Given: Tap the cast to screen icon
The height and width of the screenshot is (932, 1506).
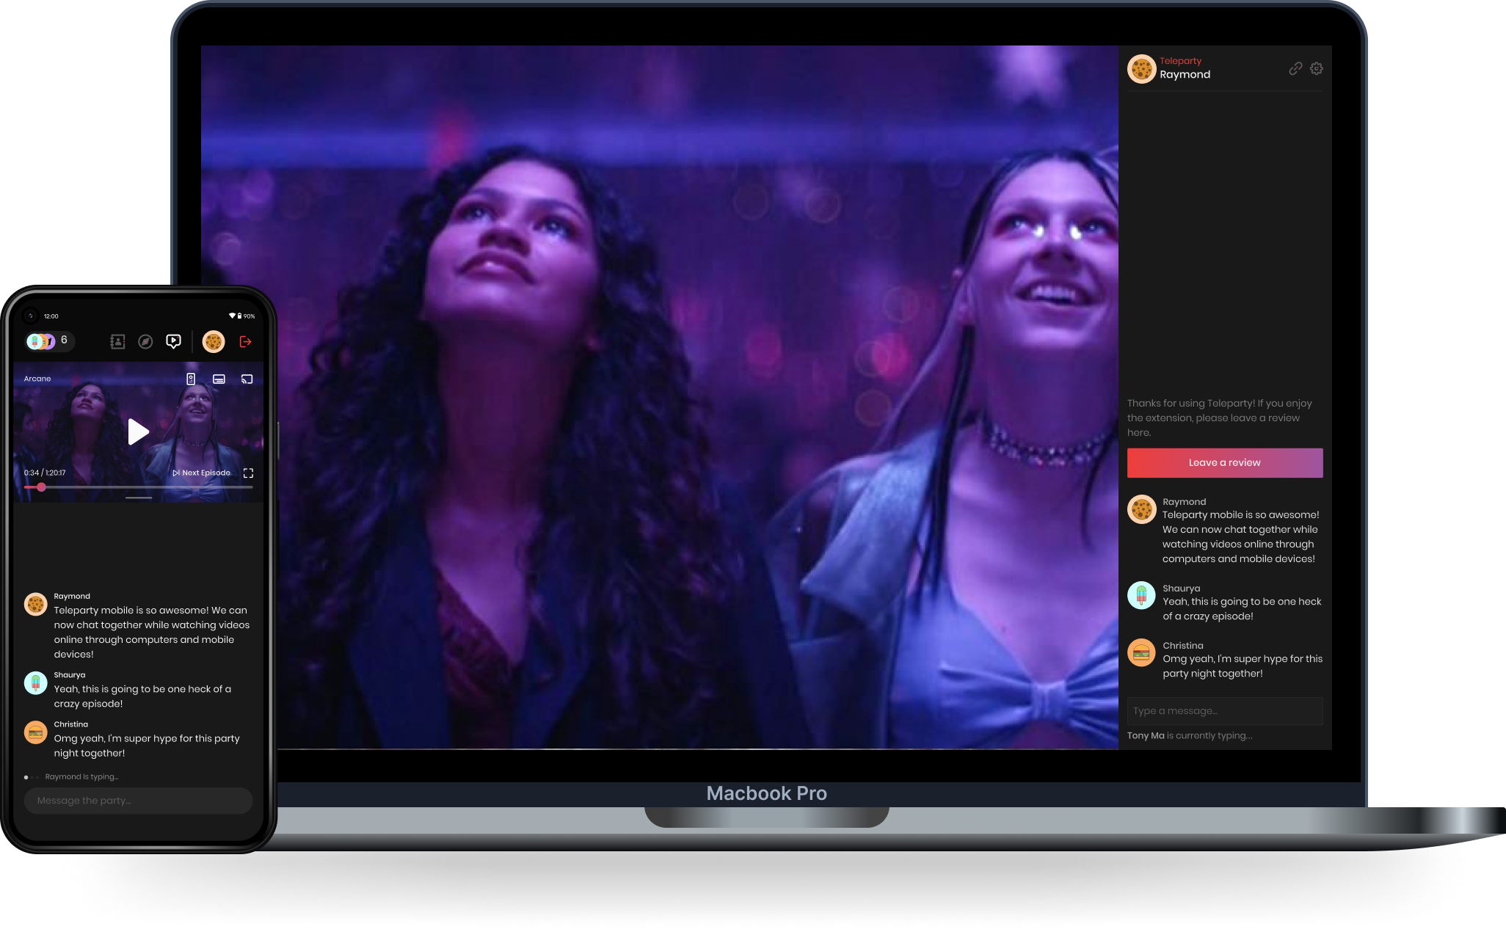Looking at the screenshot, I should coord(247,379).
